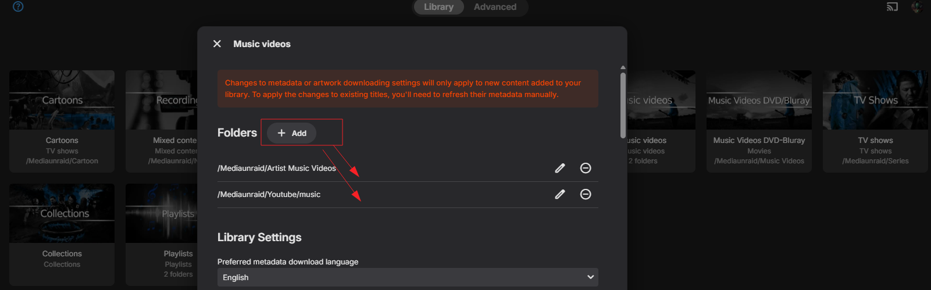931x290 pixels.
Task: Add a new folder to the library
Action: (291, 133)
